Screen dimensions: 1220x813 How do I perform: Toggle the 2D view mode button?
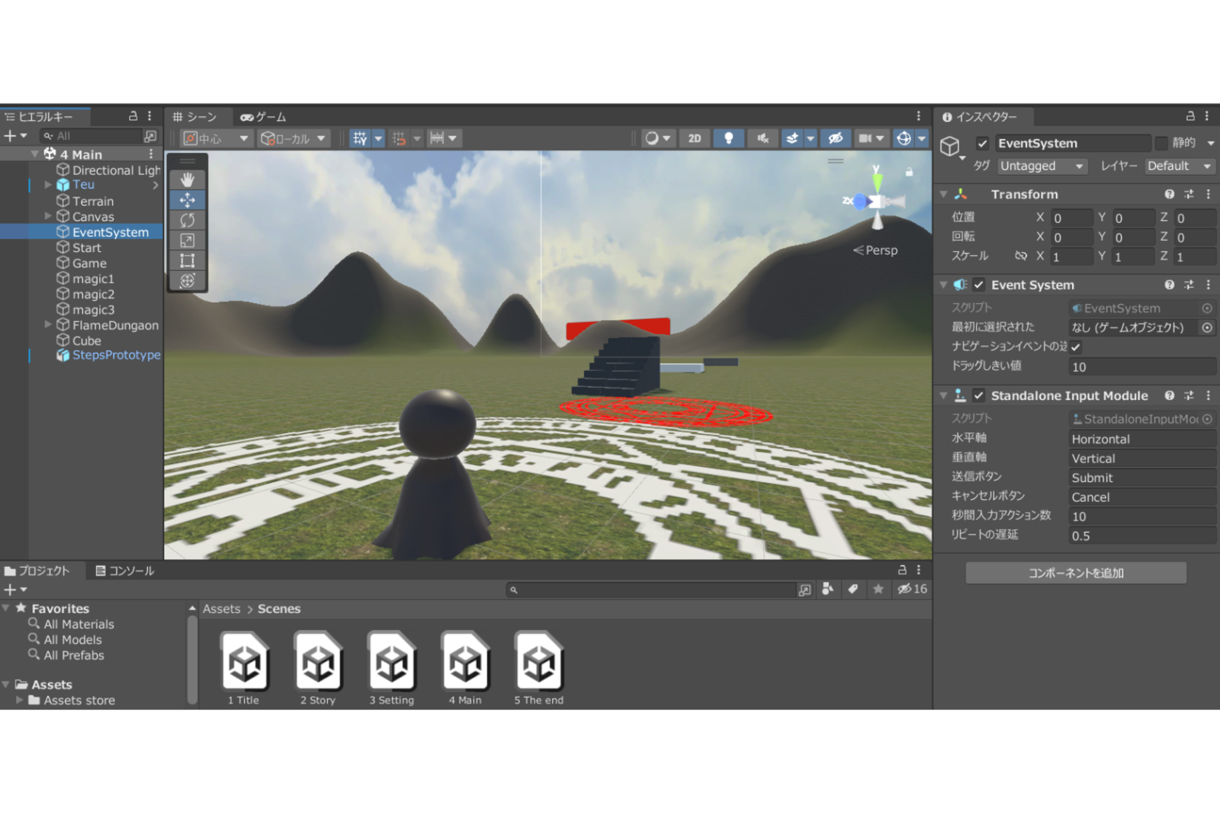694,138
